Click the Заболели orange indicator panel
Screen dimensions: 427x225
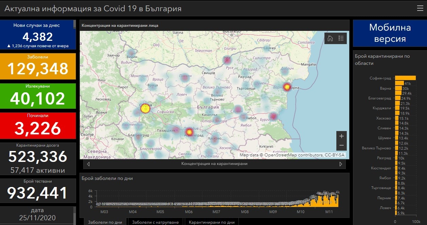[x=38, y=66]
